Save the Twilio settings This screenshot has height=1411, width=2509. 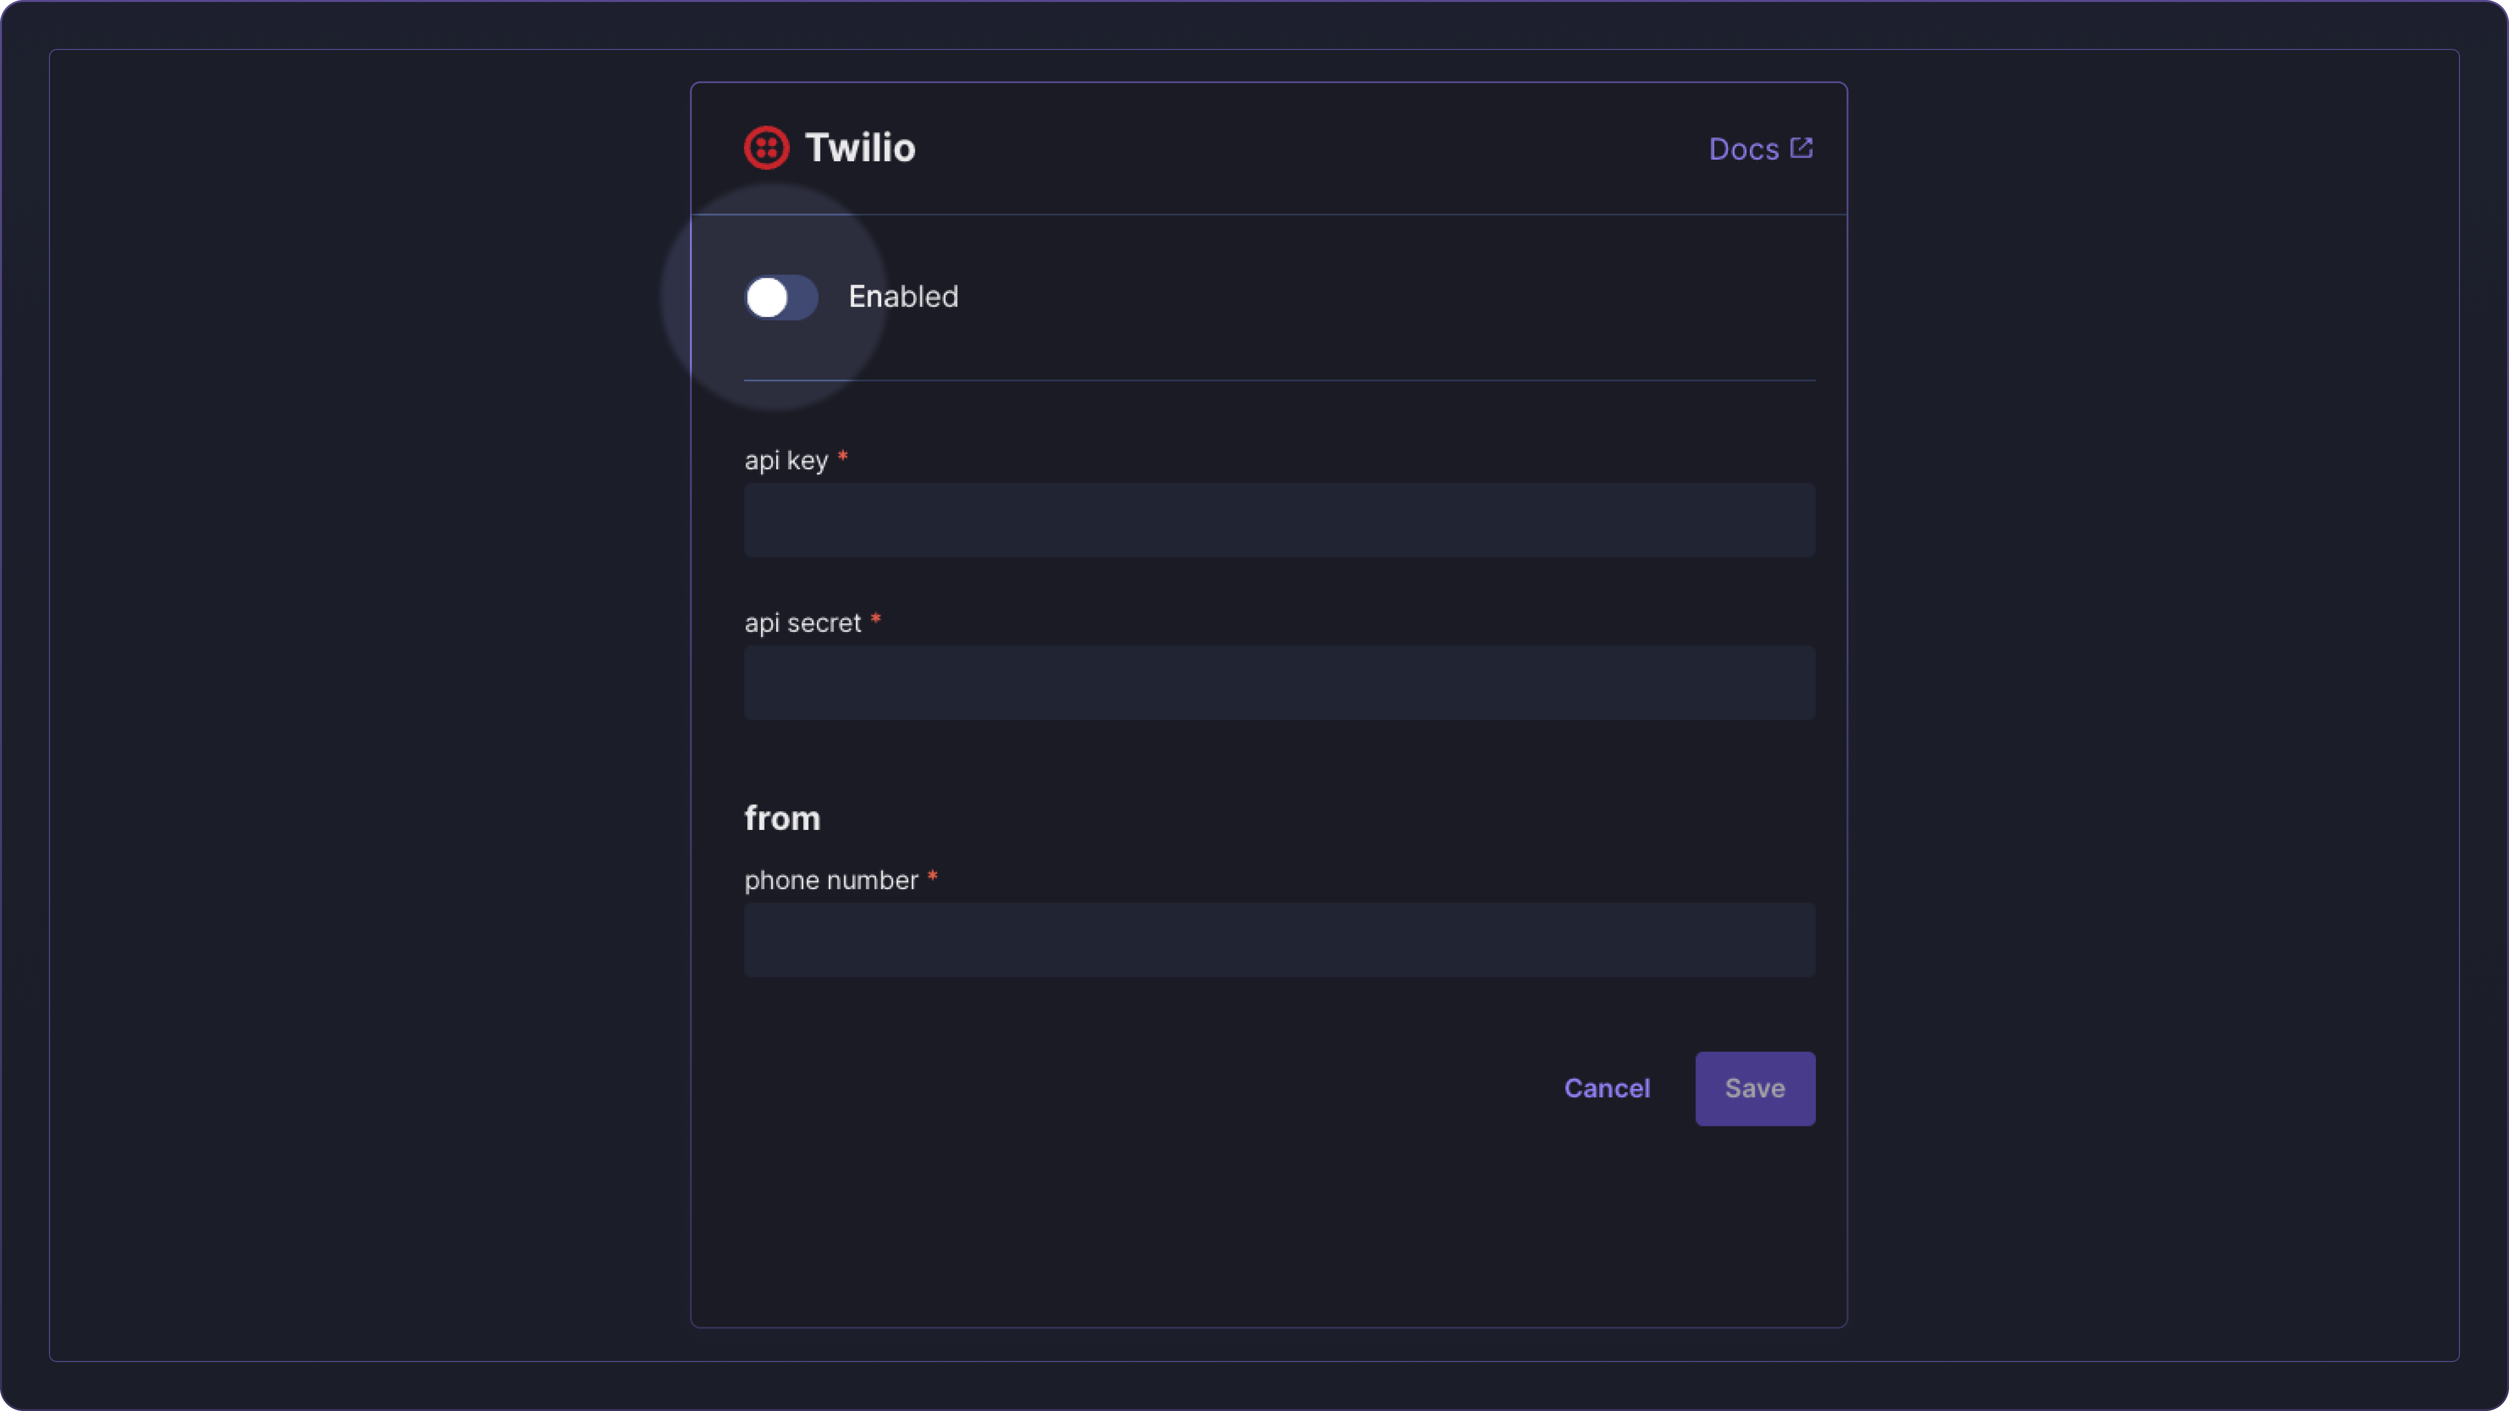click(x=1754, y=1089)
